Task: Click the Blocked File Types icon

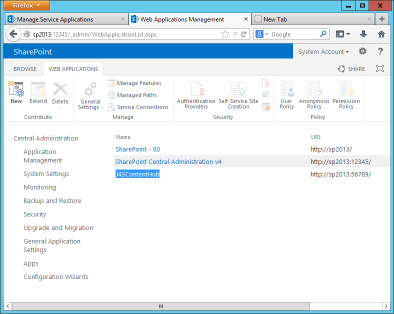Action: [265, 83]
